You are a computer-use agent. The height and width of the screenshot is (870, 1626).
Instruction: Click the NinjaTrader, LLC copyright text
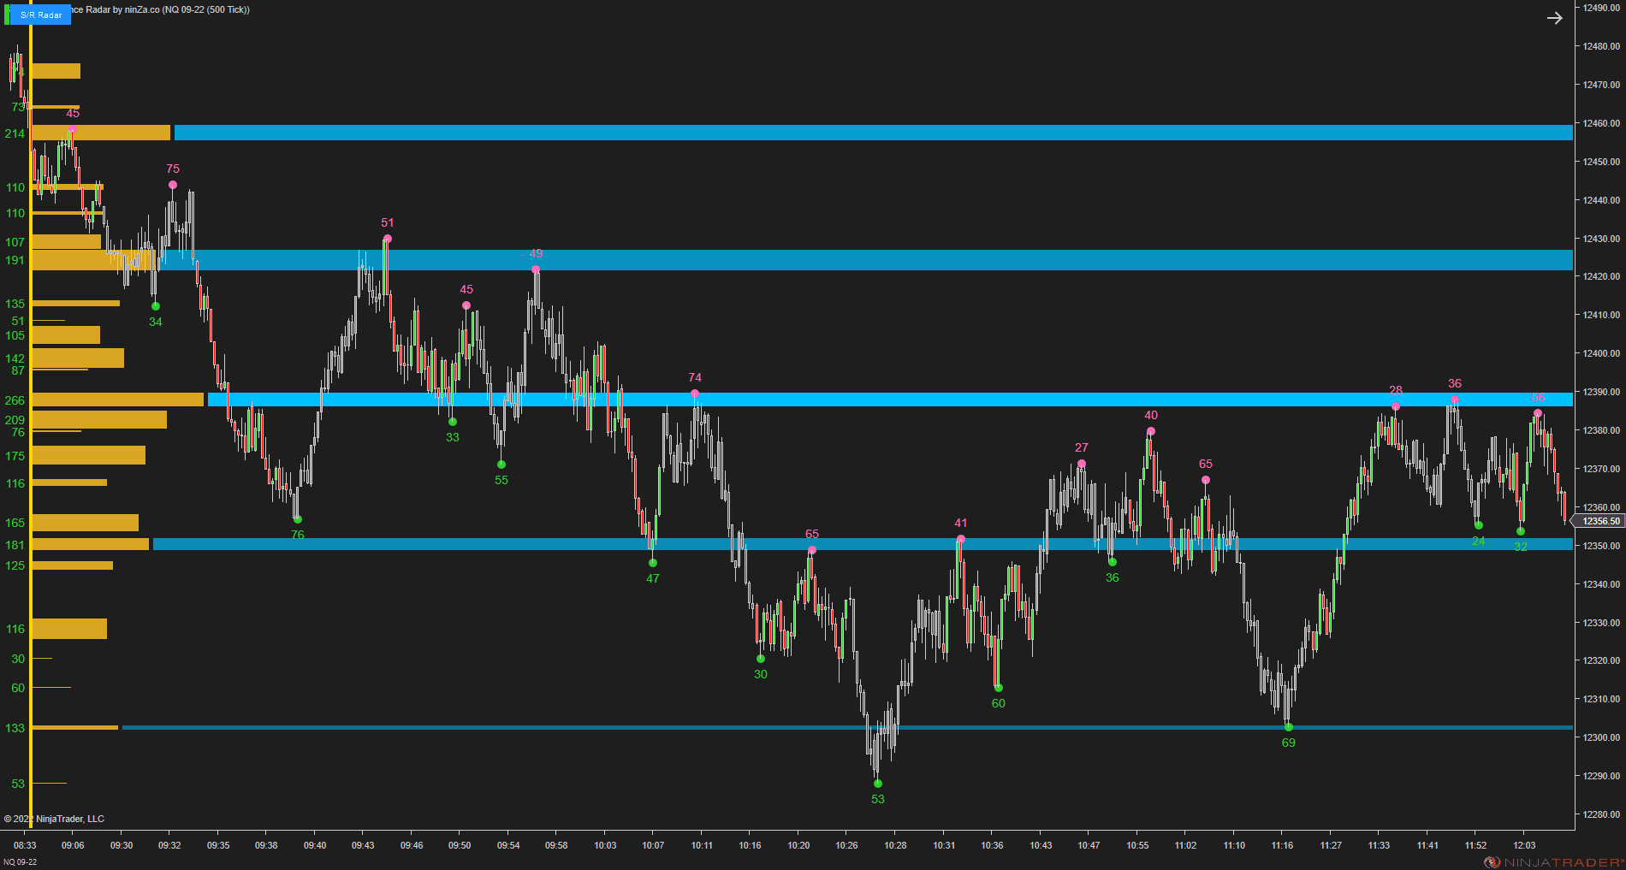point(54,819)
